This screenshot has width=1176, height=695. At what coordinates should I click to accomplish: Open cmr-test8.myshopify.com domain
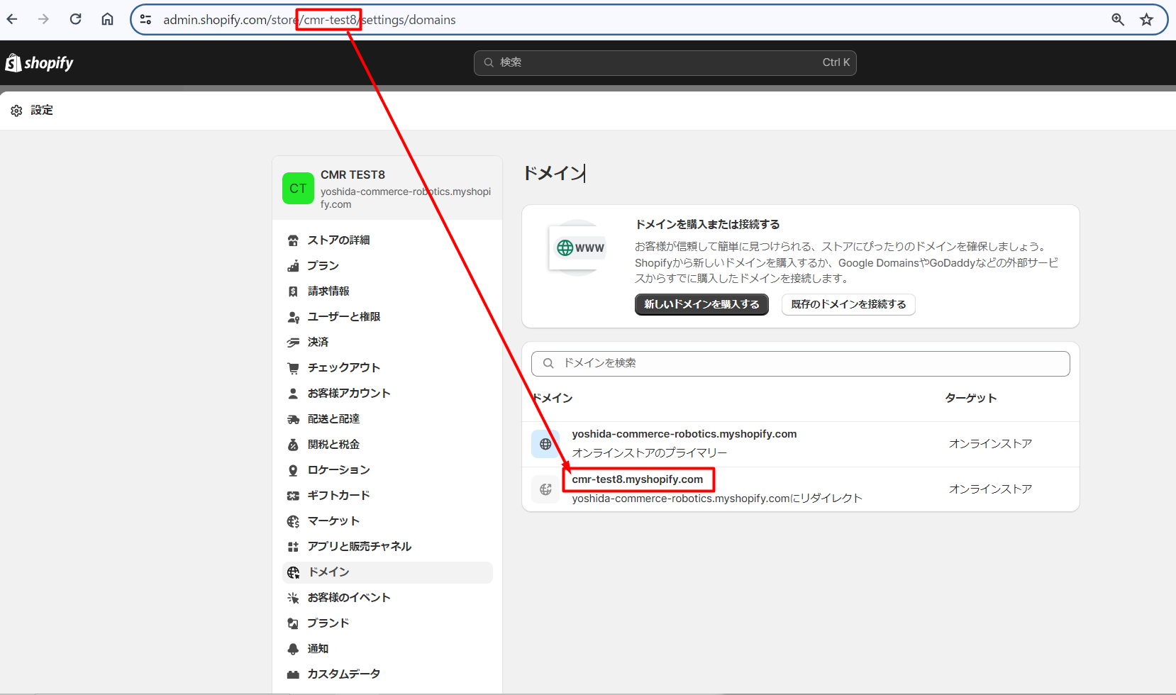click(x=638, y=479)
